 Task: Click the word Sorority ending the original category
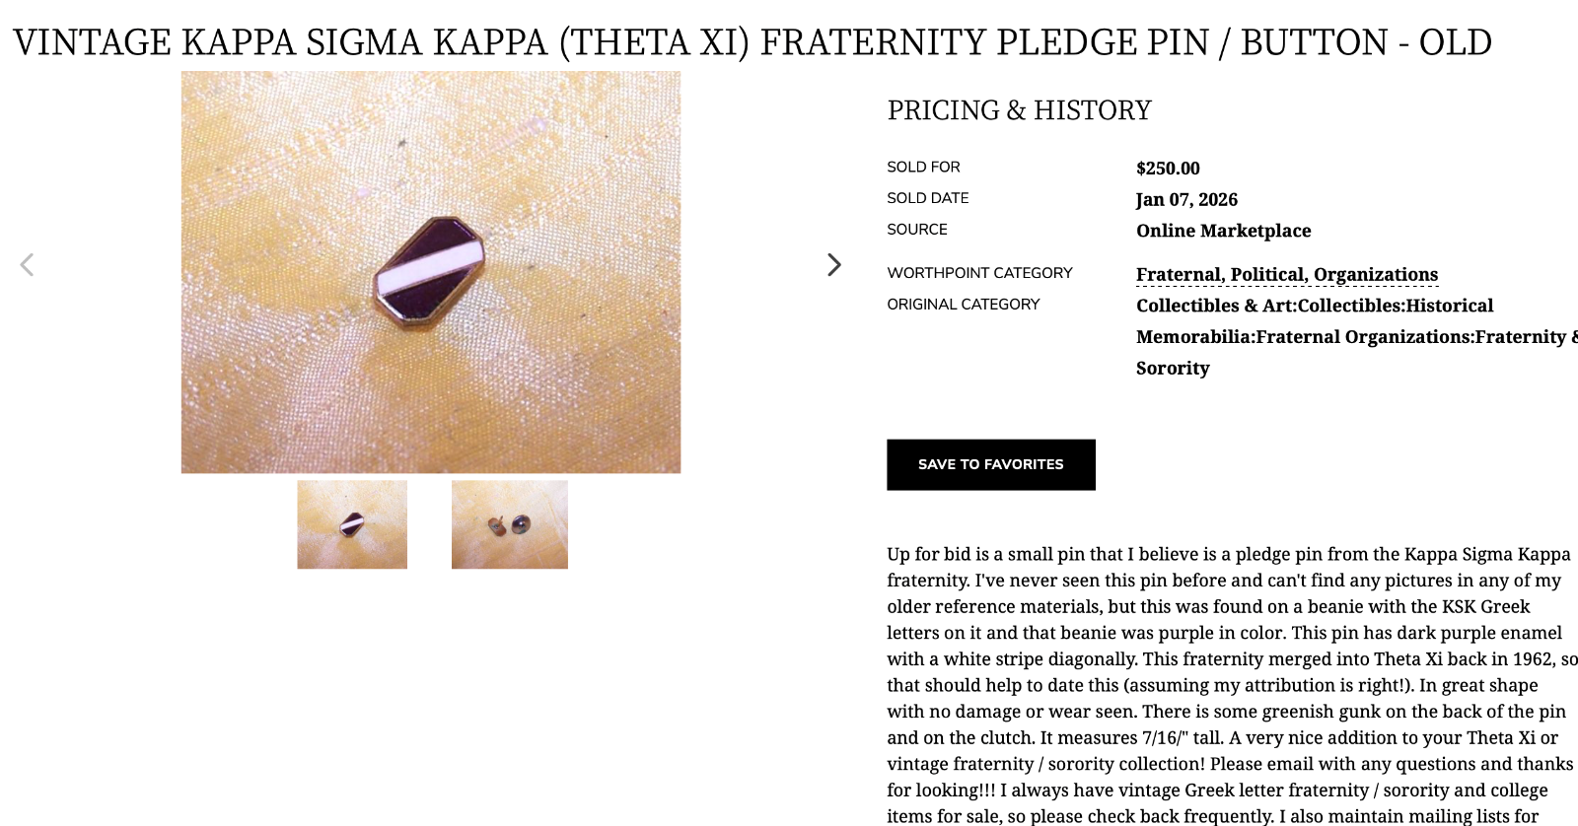[x=1173, y=368]
